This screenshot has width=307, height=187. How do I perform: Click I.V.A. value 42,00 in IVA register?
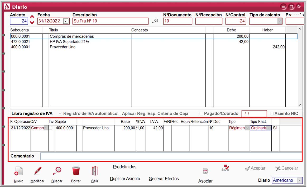point(158,128)
